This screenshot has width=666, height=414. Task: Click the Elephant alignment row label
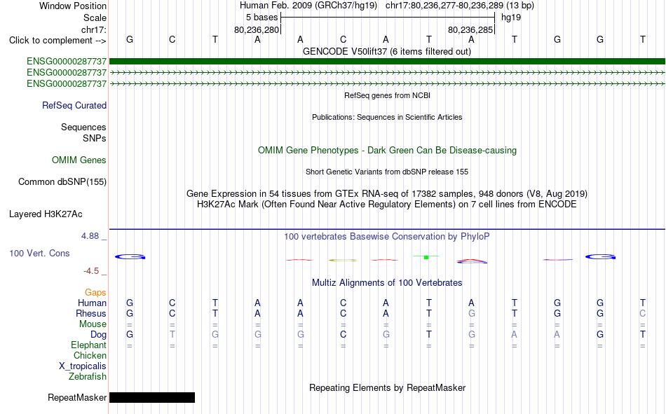point(89,345)
